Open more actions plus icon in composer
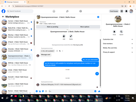The width and height of the screenshot is (136, 102). coord(37,91)
